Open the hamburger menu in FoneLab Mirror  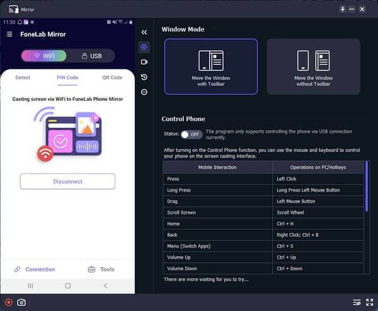tap(9, 34)
